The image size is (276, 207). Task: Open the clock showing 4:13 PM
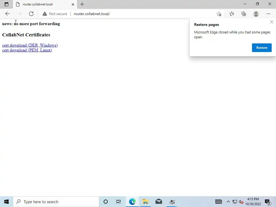[x=253, y=202]
